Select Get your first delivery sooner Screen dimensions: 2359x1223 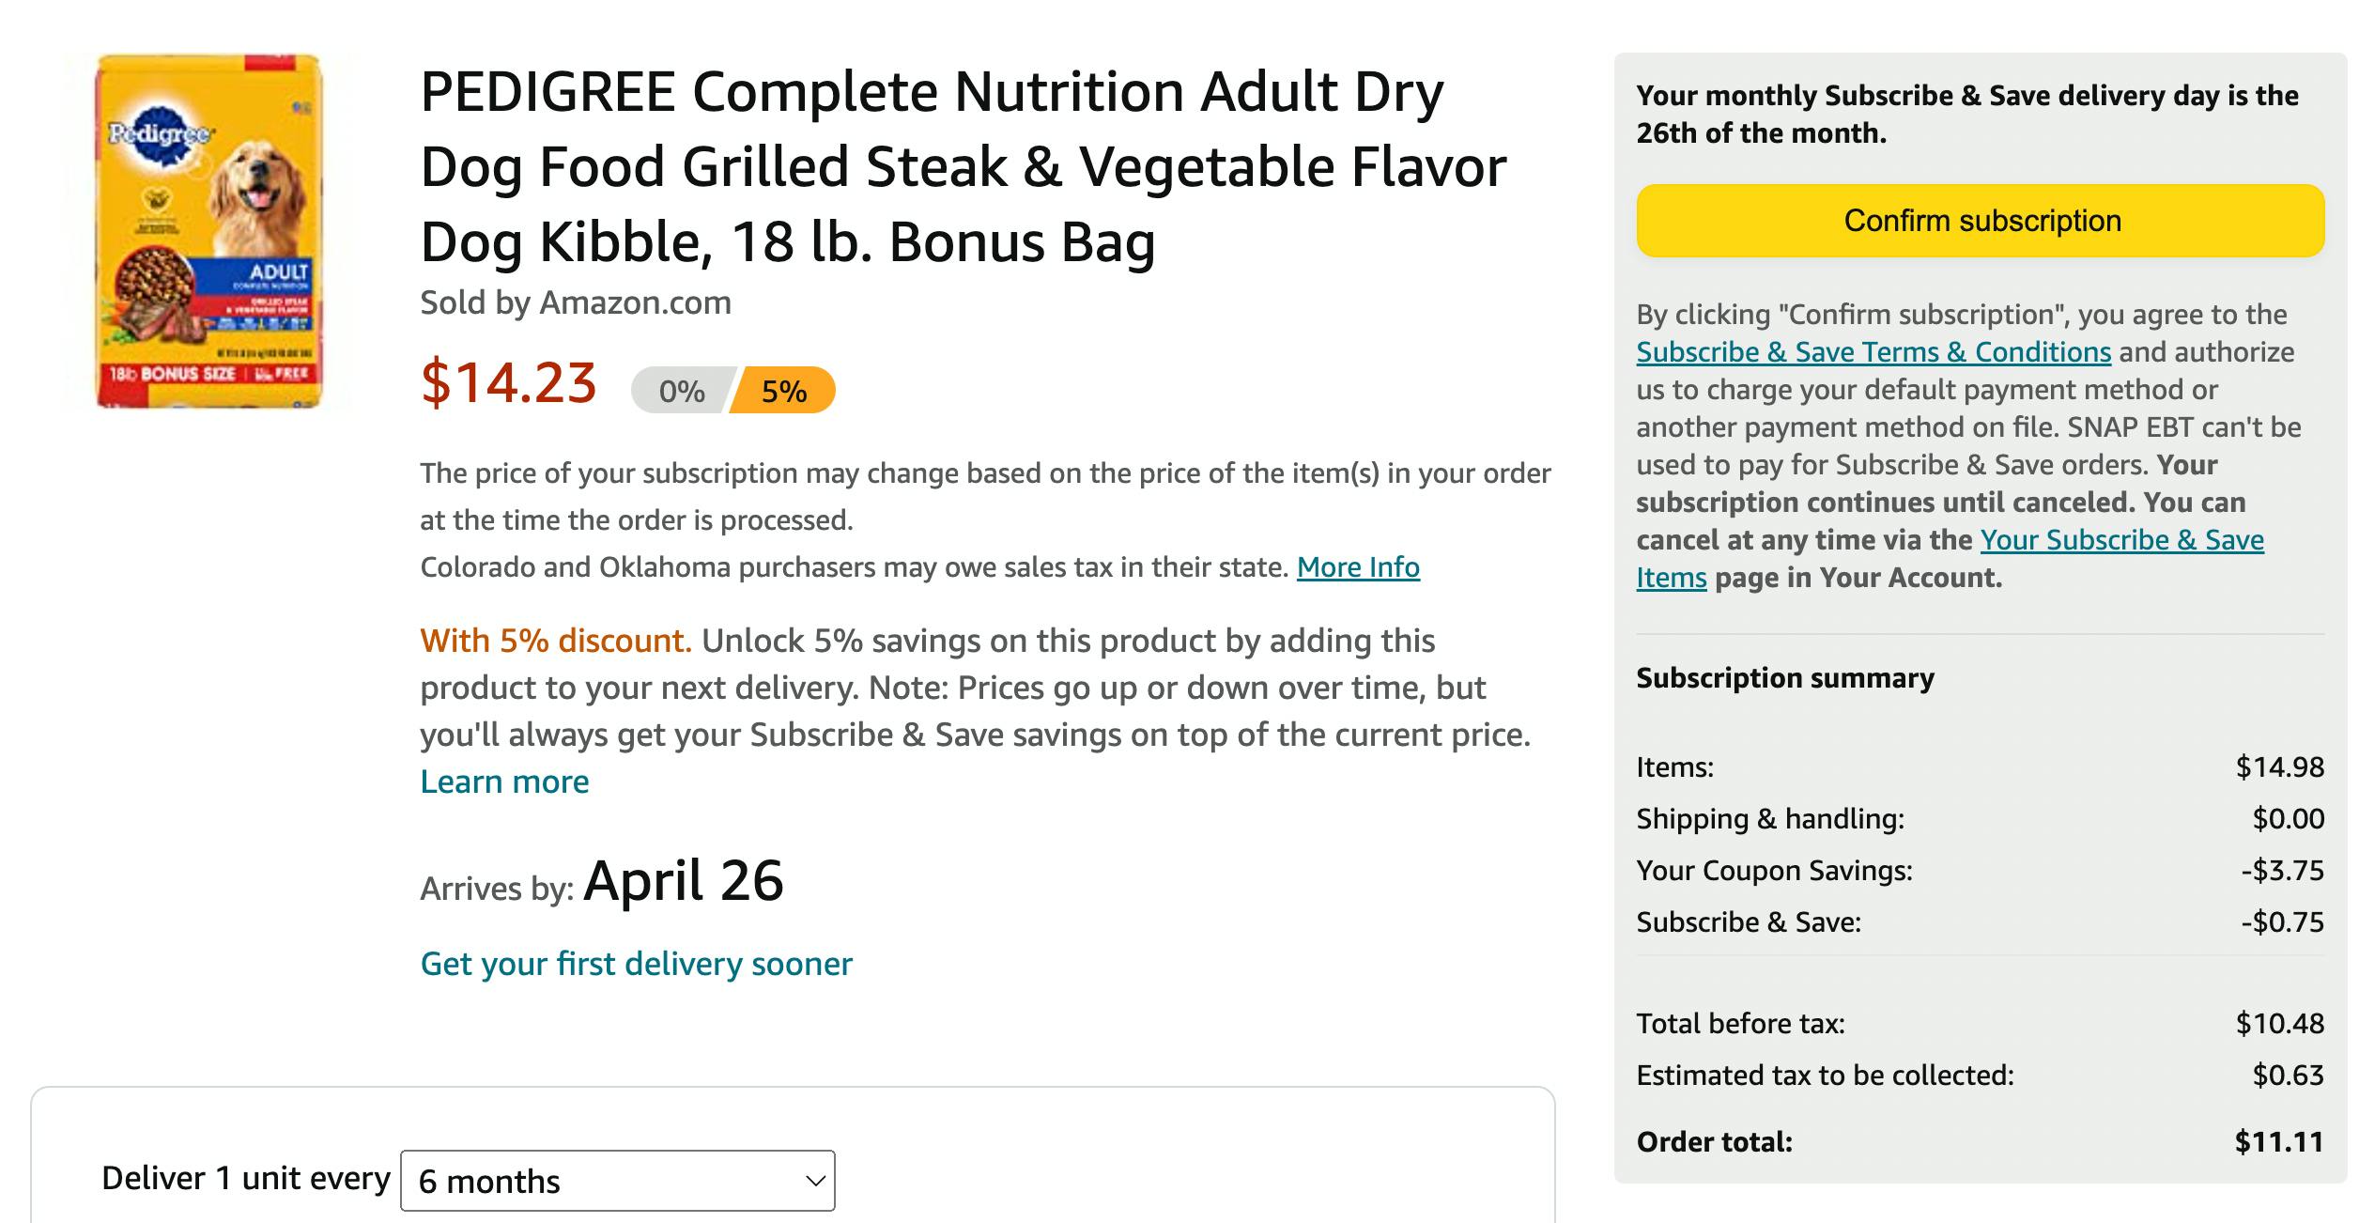coord(638,963)
